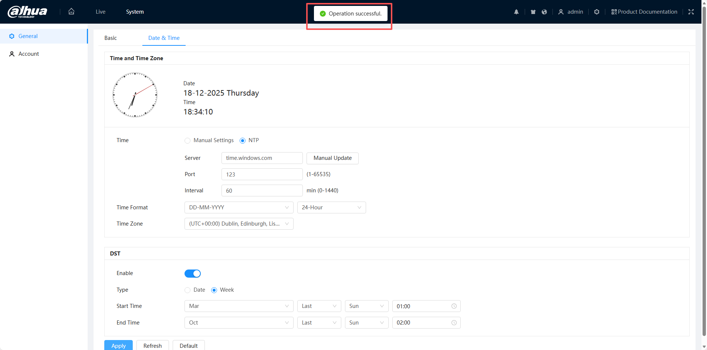Screen dimensions: 707x350
Task: Click the admin user icon
Action: [x=561, y=12]
